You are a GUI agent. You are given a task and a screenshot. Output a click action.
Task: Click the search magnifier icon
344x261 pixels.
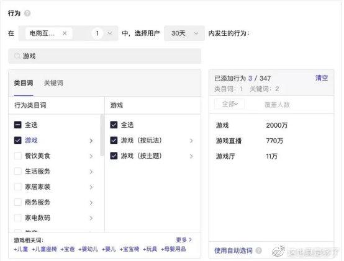click(17, 56)
